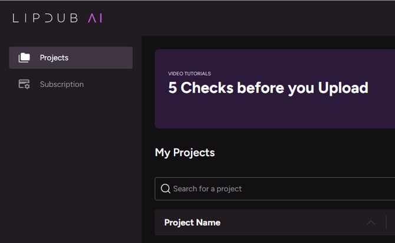This screenshot has width=395, height=243.
Task: Click the LipDub AI logo
Action: [x=57, y=18]
